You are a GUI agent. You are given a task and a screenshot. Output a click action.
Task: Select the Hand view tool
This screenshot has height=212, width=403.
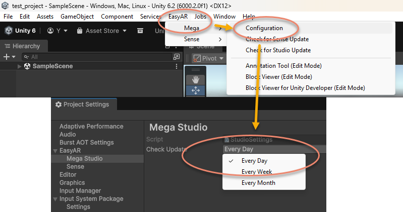[x=196, y=79]
